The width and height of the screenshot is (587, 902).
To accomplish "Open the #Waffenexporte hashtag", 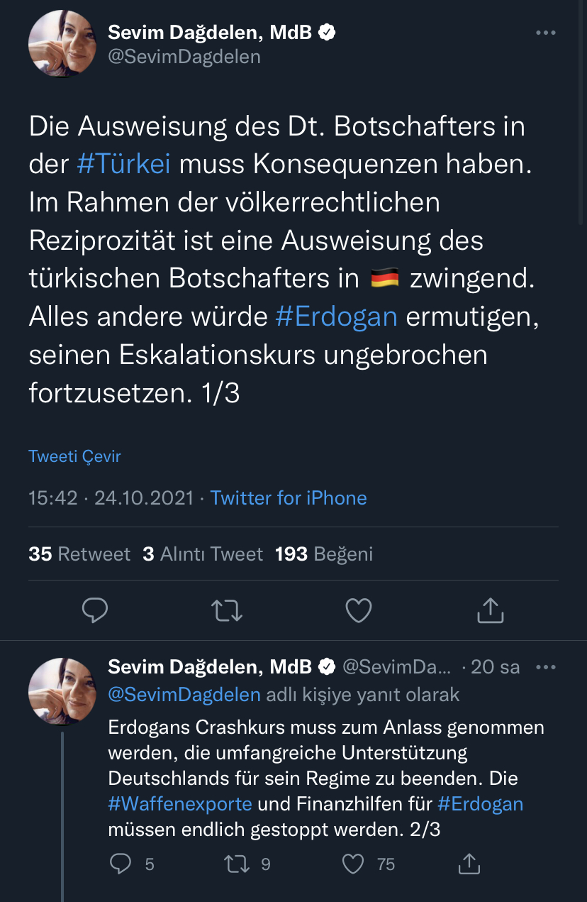I will point(180,804).
